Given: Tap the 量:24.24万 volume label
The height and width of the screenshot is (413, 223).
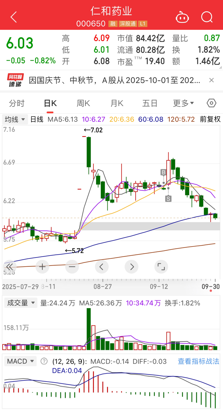Looking at the screenshot, I should [57, 303].
